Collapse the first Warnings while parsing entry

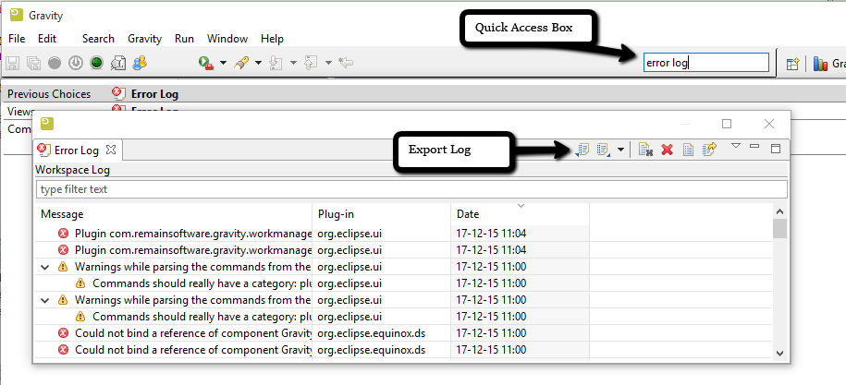point(45,267)
